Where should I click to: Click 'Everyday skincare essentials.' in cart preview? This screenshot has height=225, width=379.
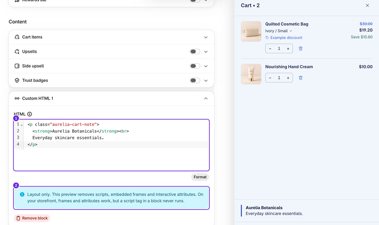pos(274,214)
